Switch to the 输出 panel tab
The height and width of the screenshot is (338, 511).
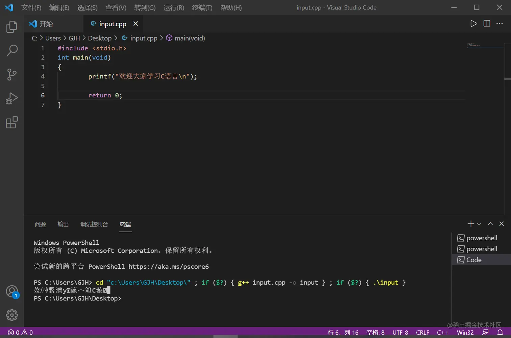coord(63,224)
